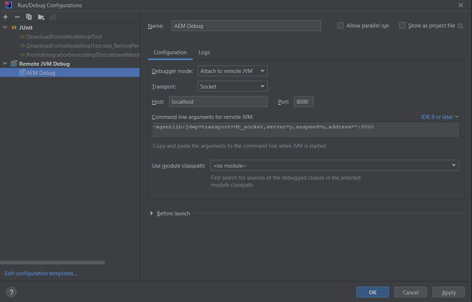Viewport: 472px width, 302px height.
Task: Open the Debugger mode dropdown
Action: coord(233,71)
